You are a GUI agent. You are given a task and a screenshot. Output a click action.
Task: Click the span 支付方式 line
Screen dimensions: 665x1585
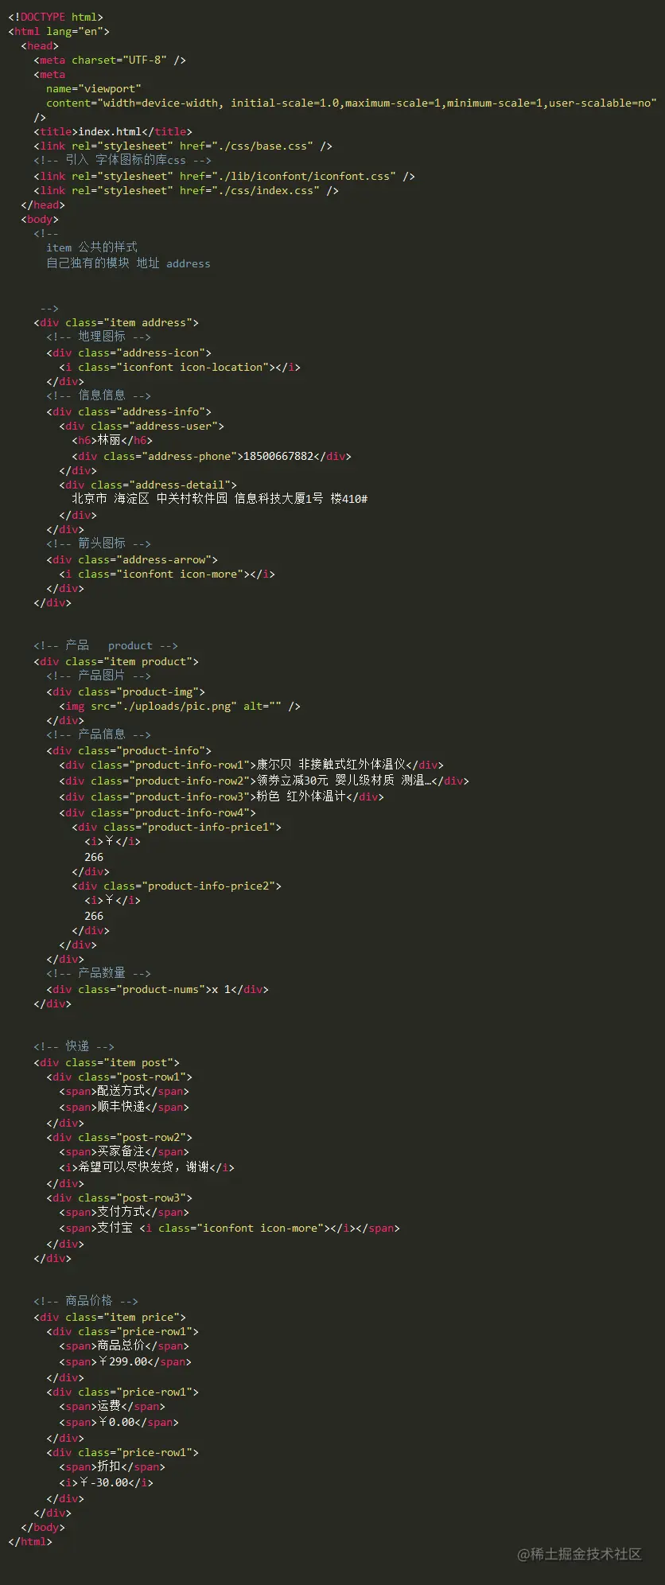coord(124,1212)
